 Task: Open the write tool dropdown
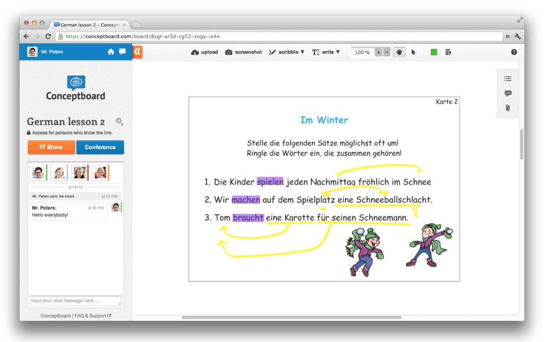(326, 53)
